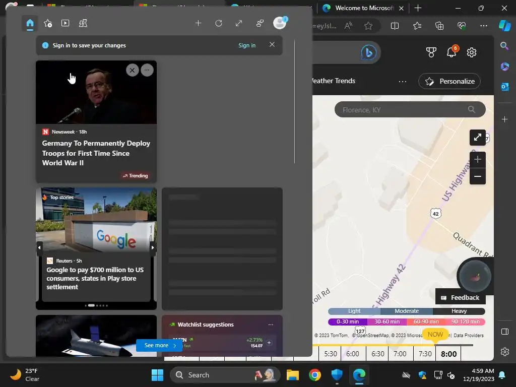Toggle split screen in Edge toolbar

pos(395,26)
